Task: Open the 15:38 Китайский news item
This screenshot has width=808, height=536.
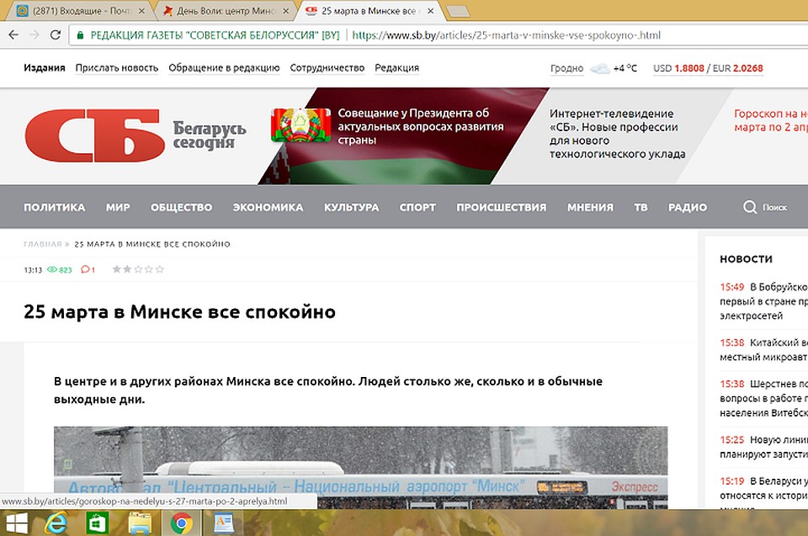Action: click(763, 349)
